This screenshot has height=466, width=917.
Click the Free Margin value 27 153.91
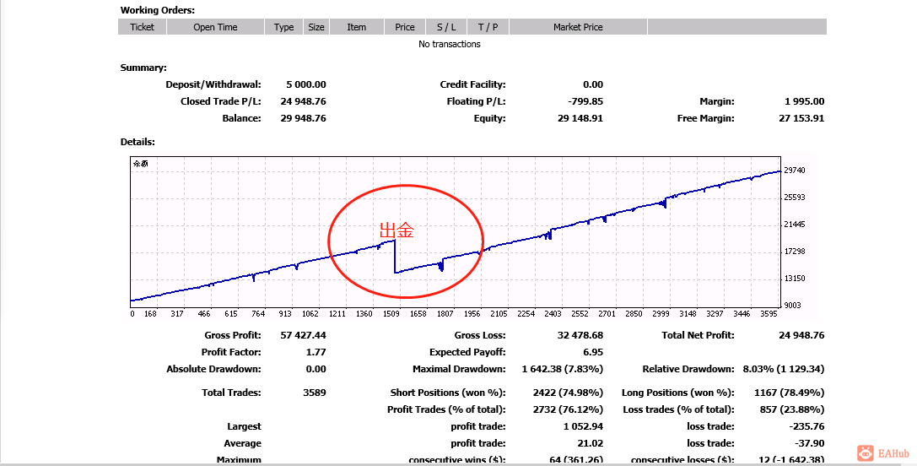801,118
